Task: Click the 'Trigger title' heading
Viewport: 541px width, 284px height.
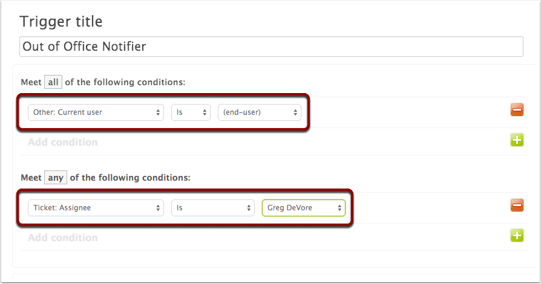Action: point(61,22)
